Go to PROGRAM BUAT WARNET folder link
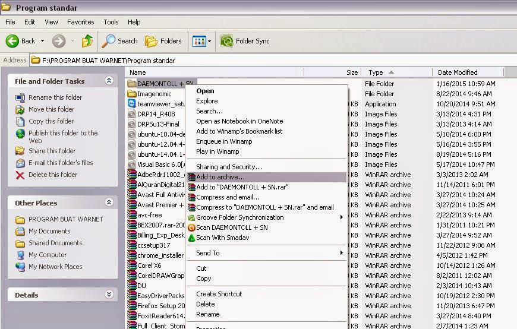Image resolution: width=517 pixels, height=329 pixels. pos(65,219)
